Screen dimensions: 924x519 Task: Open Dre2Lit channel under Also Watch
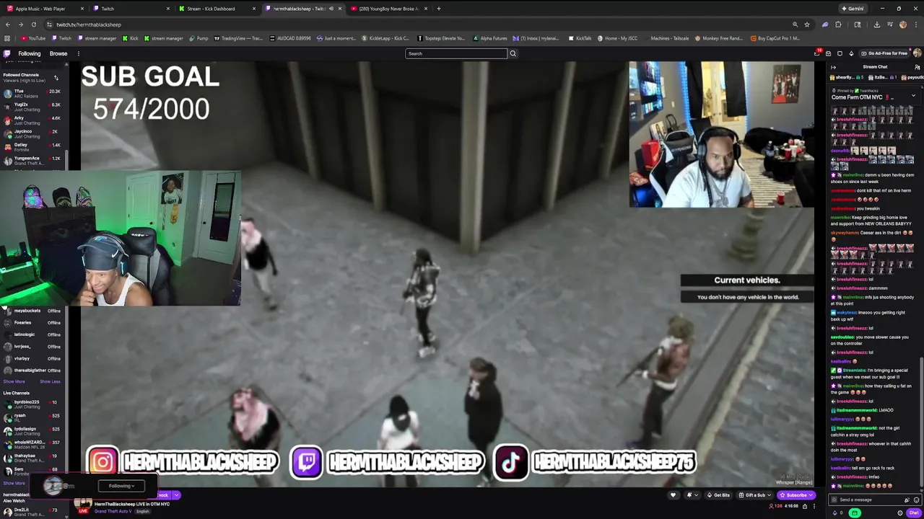tap(32, 512)
